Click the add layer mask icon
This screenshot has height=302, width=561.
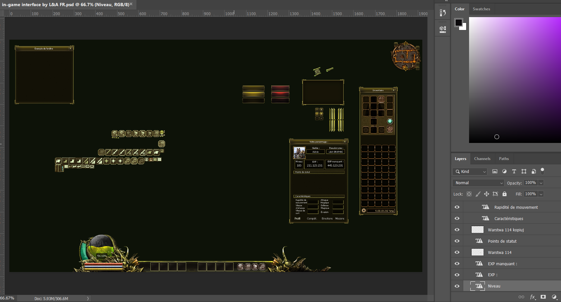pos(543,297)
